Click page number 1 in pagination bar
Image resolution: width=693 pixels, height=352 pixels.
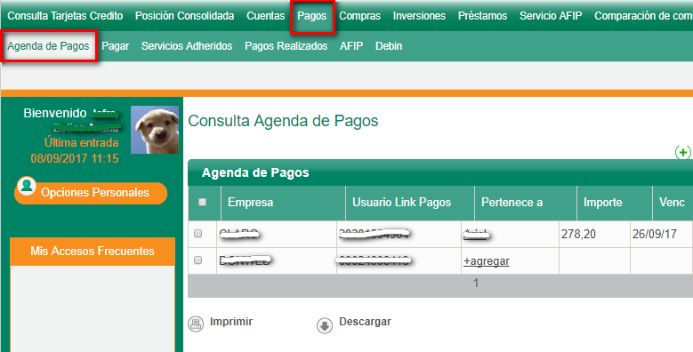[x=476, y=283]
